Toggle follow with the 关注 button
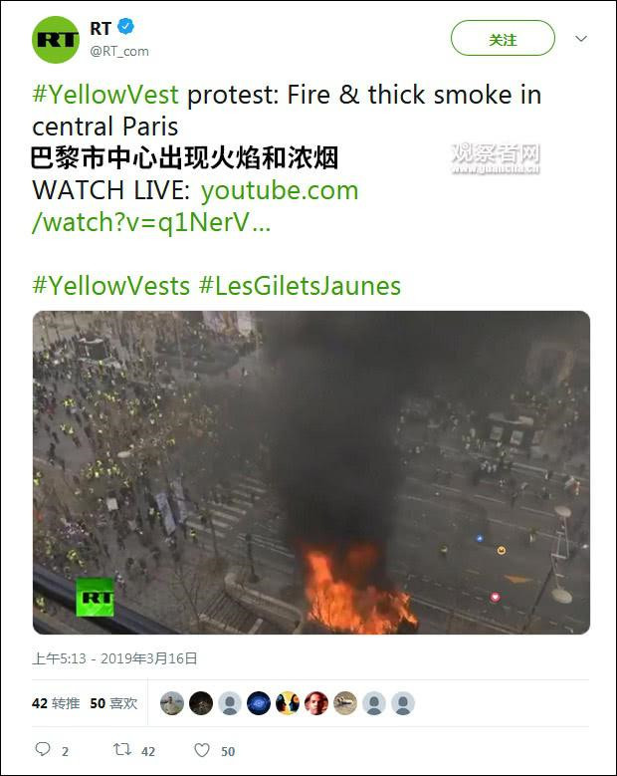The width and height of the screenshot is (617, 776). tap(503, 38)
